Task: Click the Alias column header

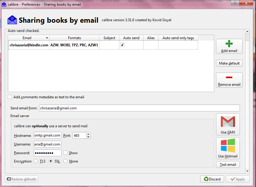Action: click(x=151, y=38)
